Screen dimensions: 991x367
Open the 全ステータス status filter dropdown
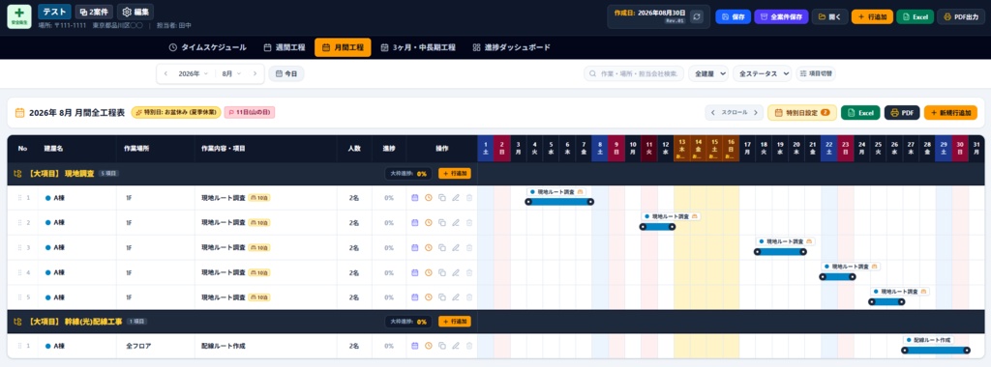coord(763,73)
